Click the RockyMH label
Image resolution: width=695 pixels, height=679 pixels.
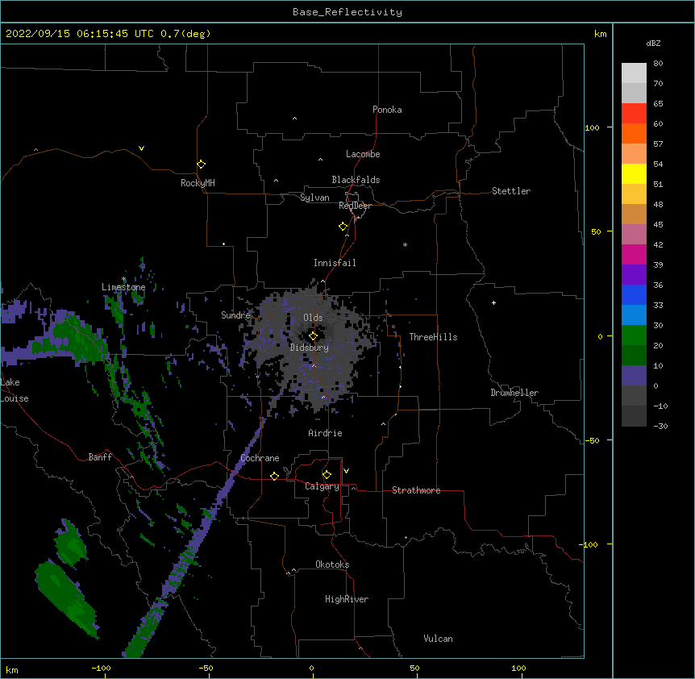(x=198, y=183)
